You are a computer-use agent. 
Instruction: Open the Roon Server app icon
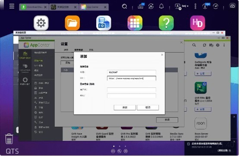[201, 123]
